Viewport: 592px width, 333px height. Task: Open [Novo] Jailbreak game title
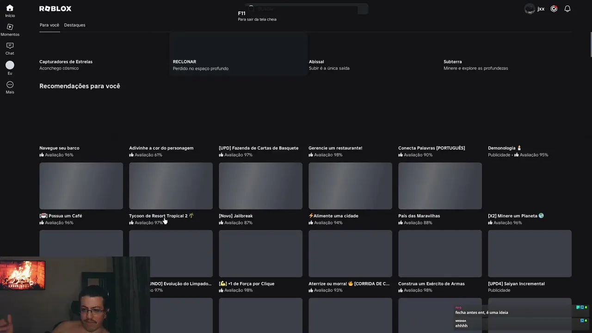[x=236, y=216]
